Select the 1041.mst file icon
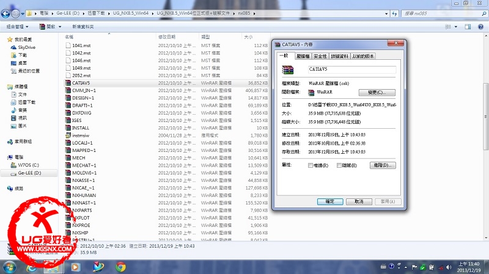Viewport: 489px width, 274px height. (x=68, y=45)
